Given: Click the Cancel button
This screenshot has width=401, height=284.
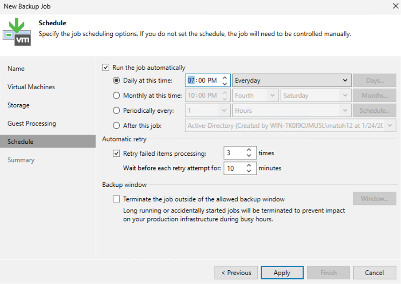Looking at the screenshot, I should tap(375, 273).
